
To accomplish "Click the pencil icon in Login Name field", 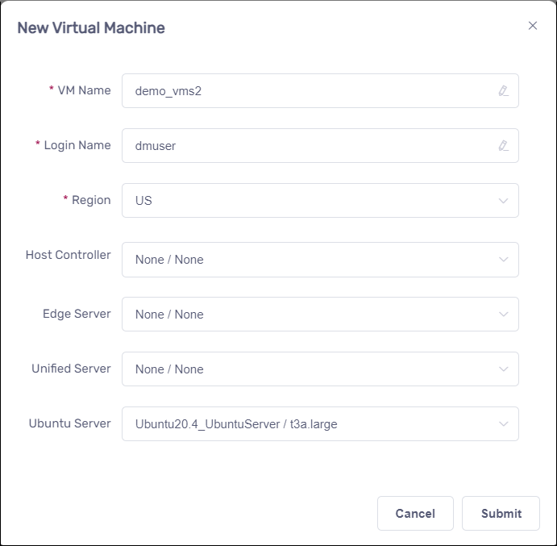I will coord(503,146).
